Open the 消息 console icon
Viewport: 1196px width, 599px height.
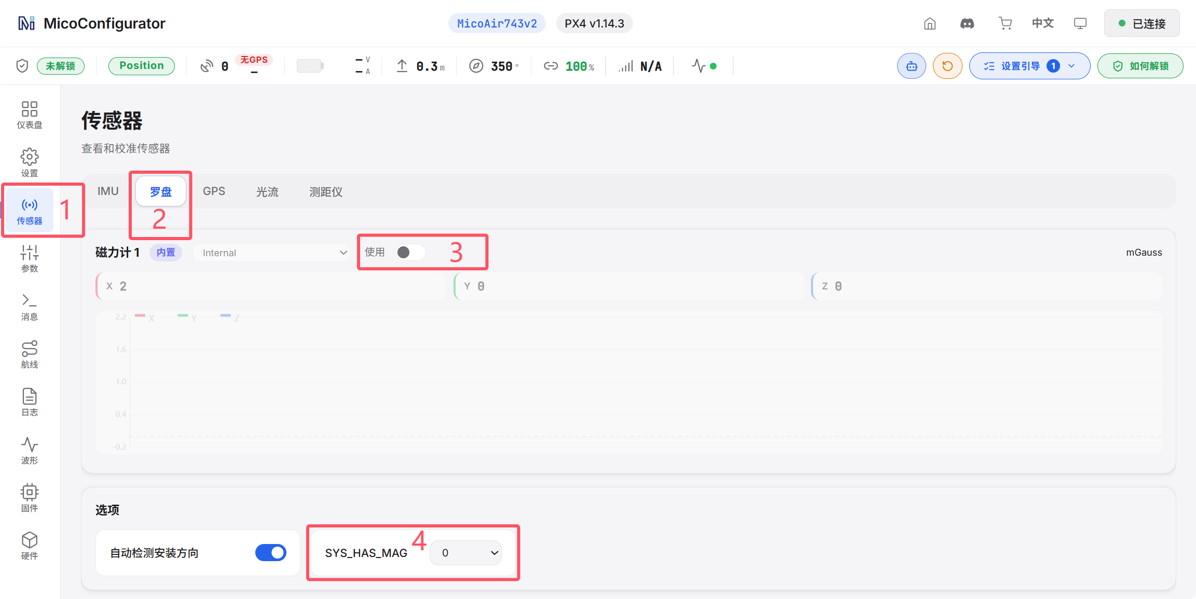coord(30,307)
